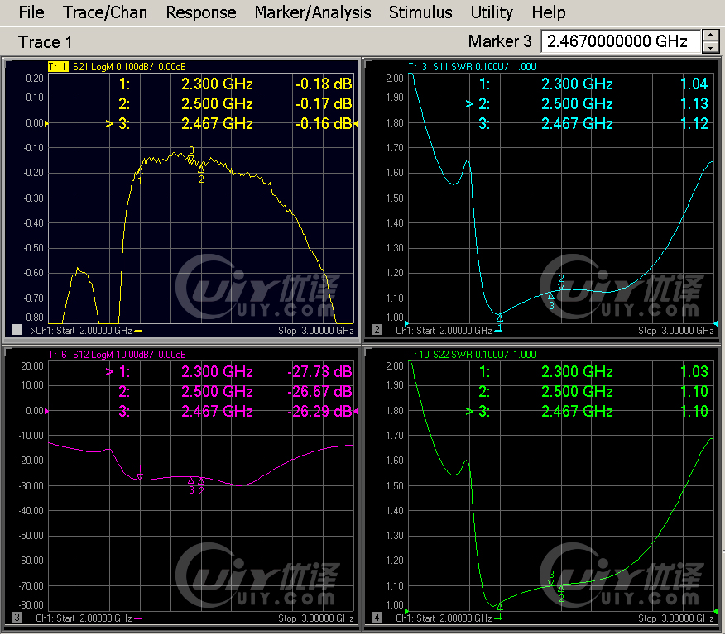Click S11 SWR marker 3 value 1.12
This screenshot has width=725, height=635.
(694, 124)
